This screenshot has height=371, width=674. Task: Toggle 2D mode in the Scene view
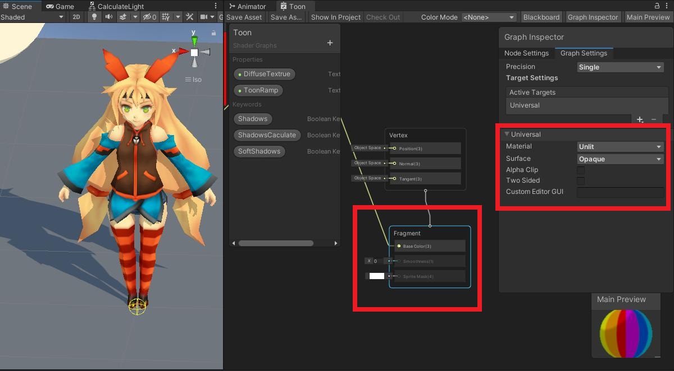tap(76, 17)
